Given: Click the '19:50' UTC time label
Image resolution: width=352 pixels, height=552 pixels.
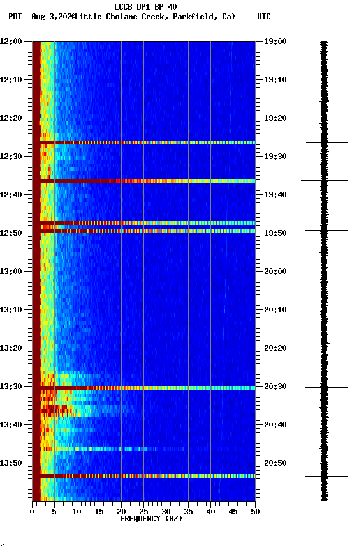Looking at the screenshot, I should click(275, 233).
